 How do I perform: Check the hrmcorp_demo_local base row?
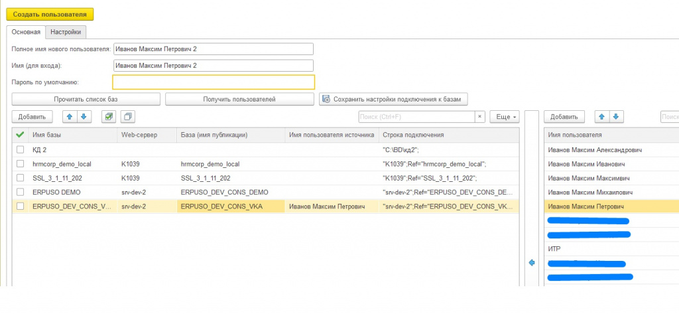point(20,164)
